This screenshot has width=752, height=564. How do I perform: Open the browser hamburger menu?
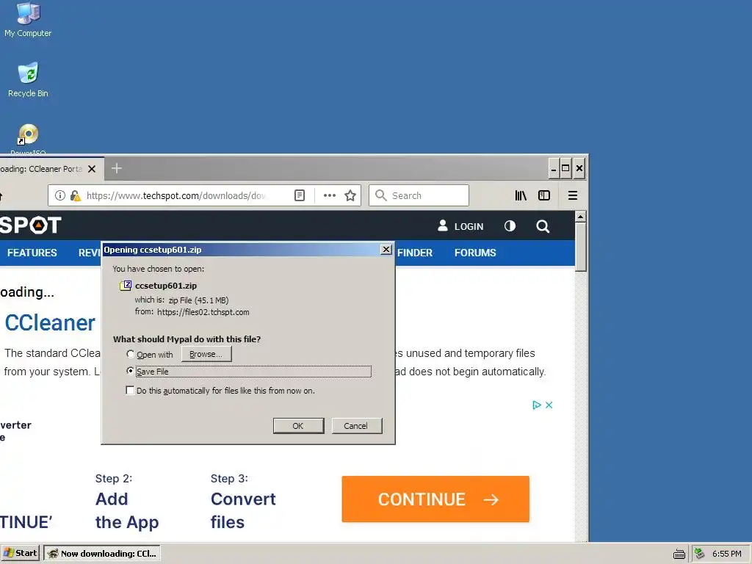tap(573, 195)
